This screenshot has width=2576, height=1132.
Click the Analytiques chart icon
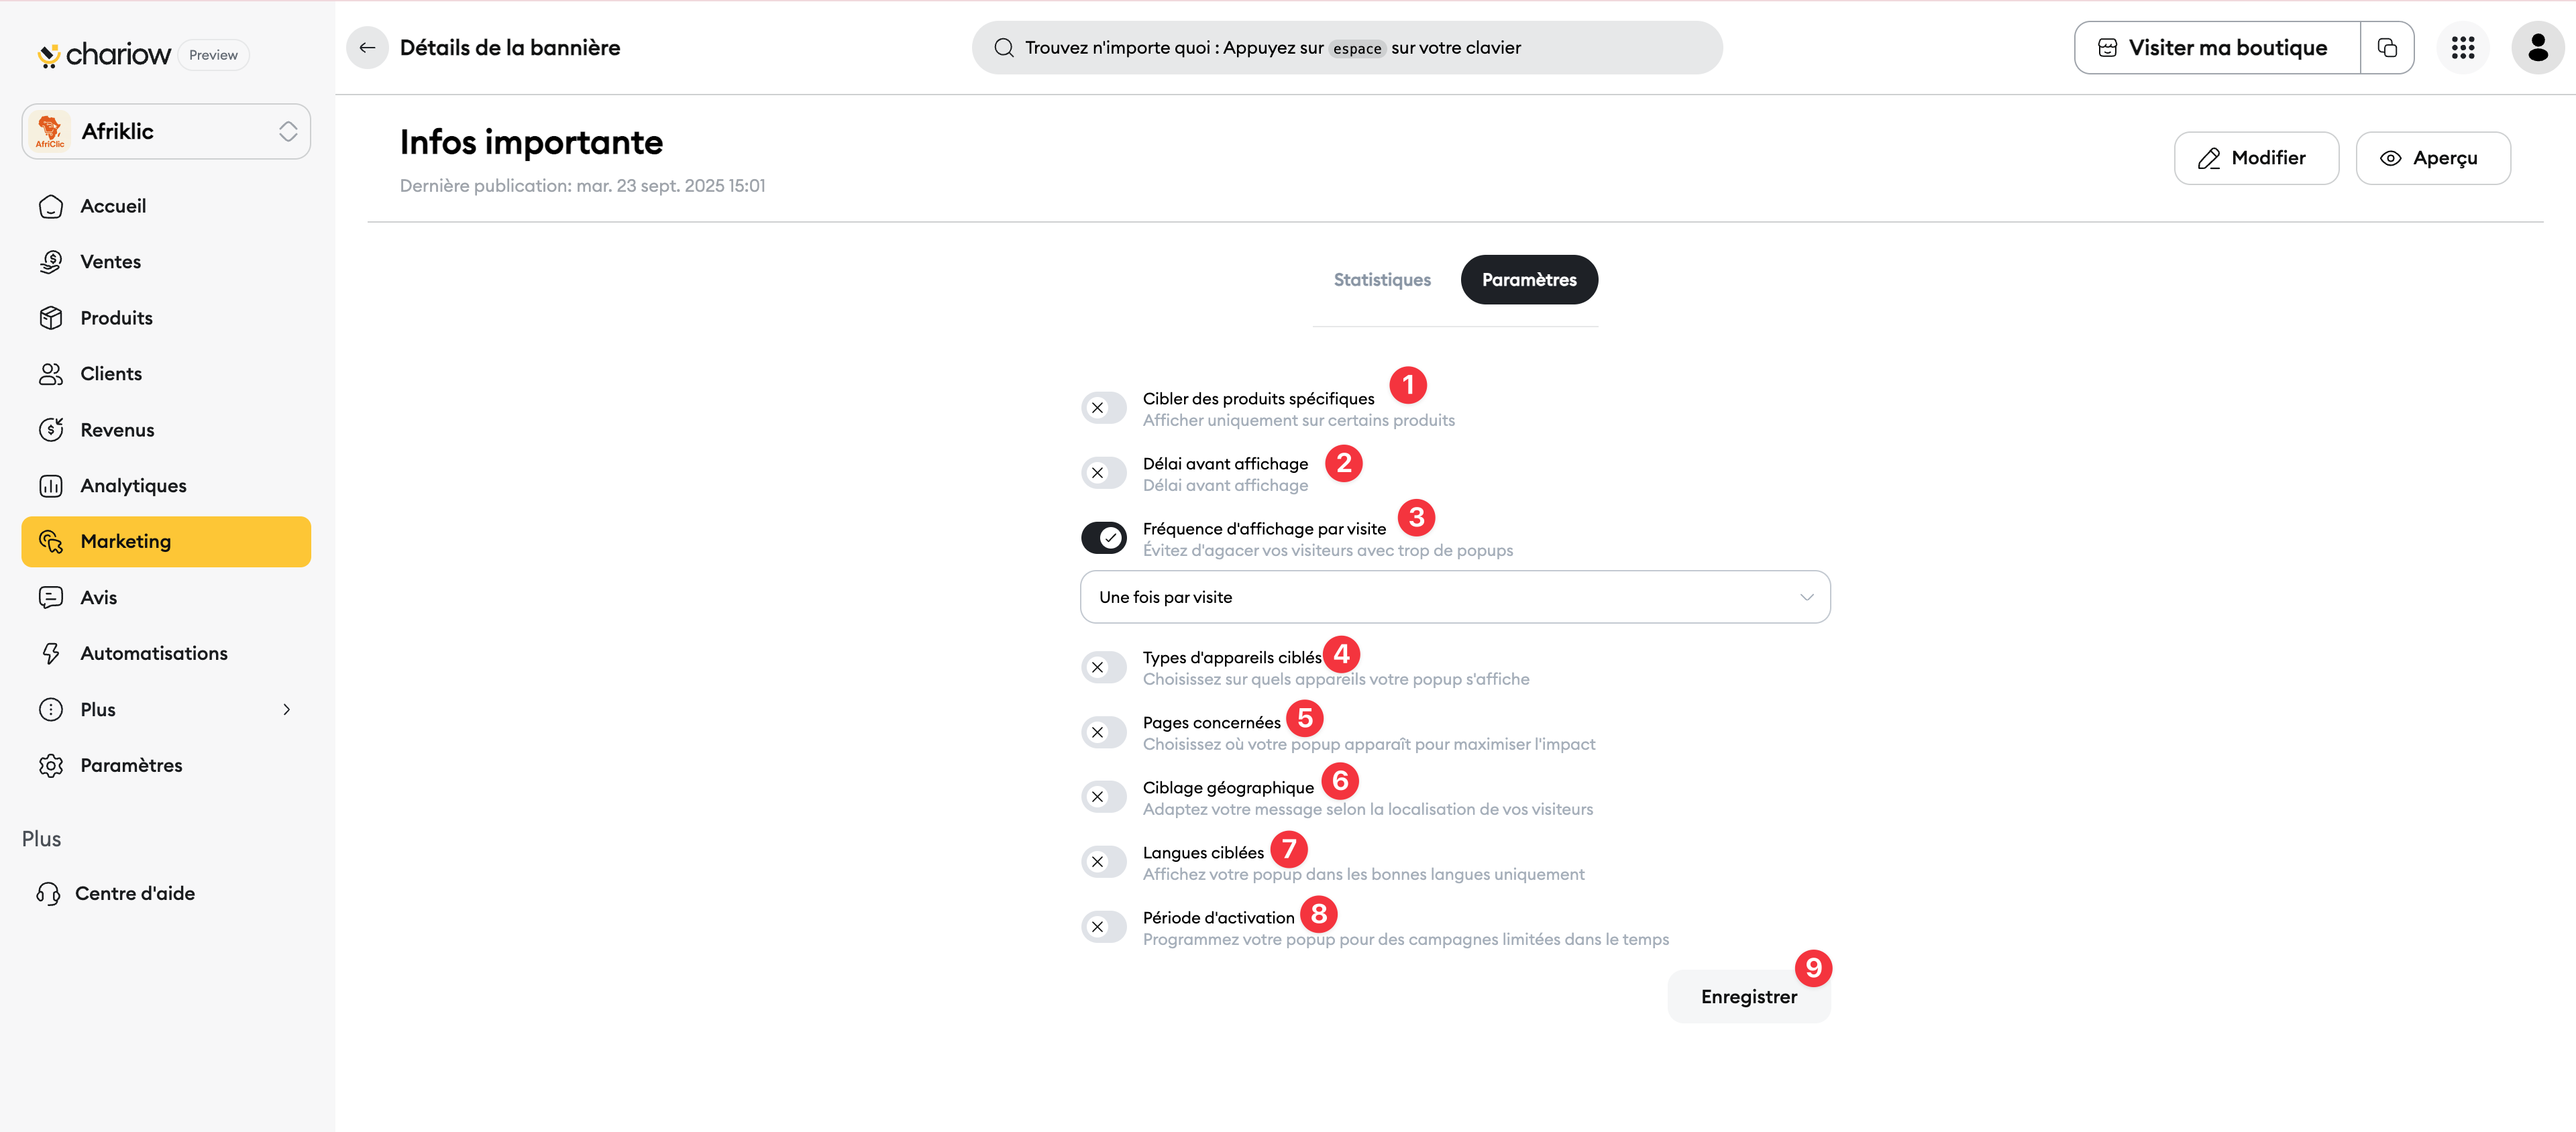click(51, 486)
